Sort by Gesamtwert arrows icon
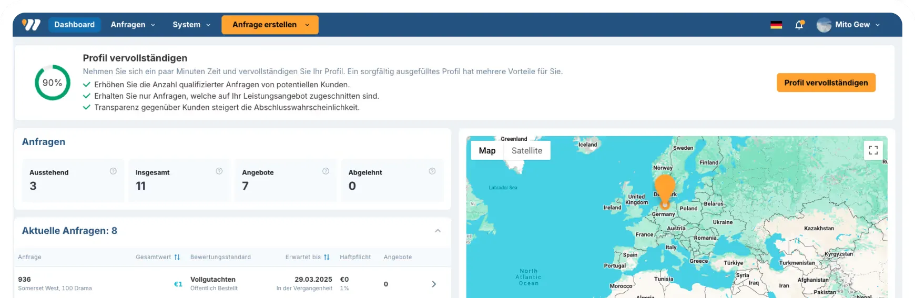915x298 pixels. (177, 257)
